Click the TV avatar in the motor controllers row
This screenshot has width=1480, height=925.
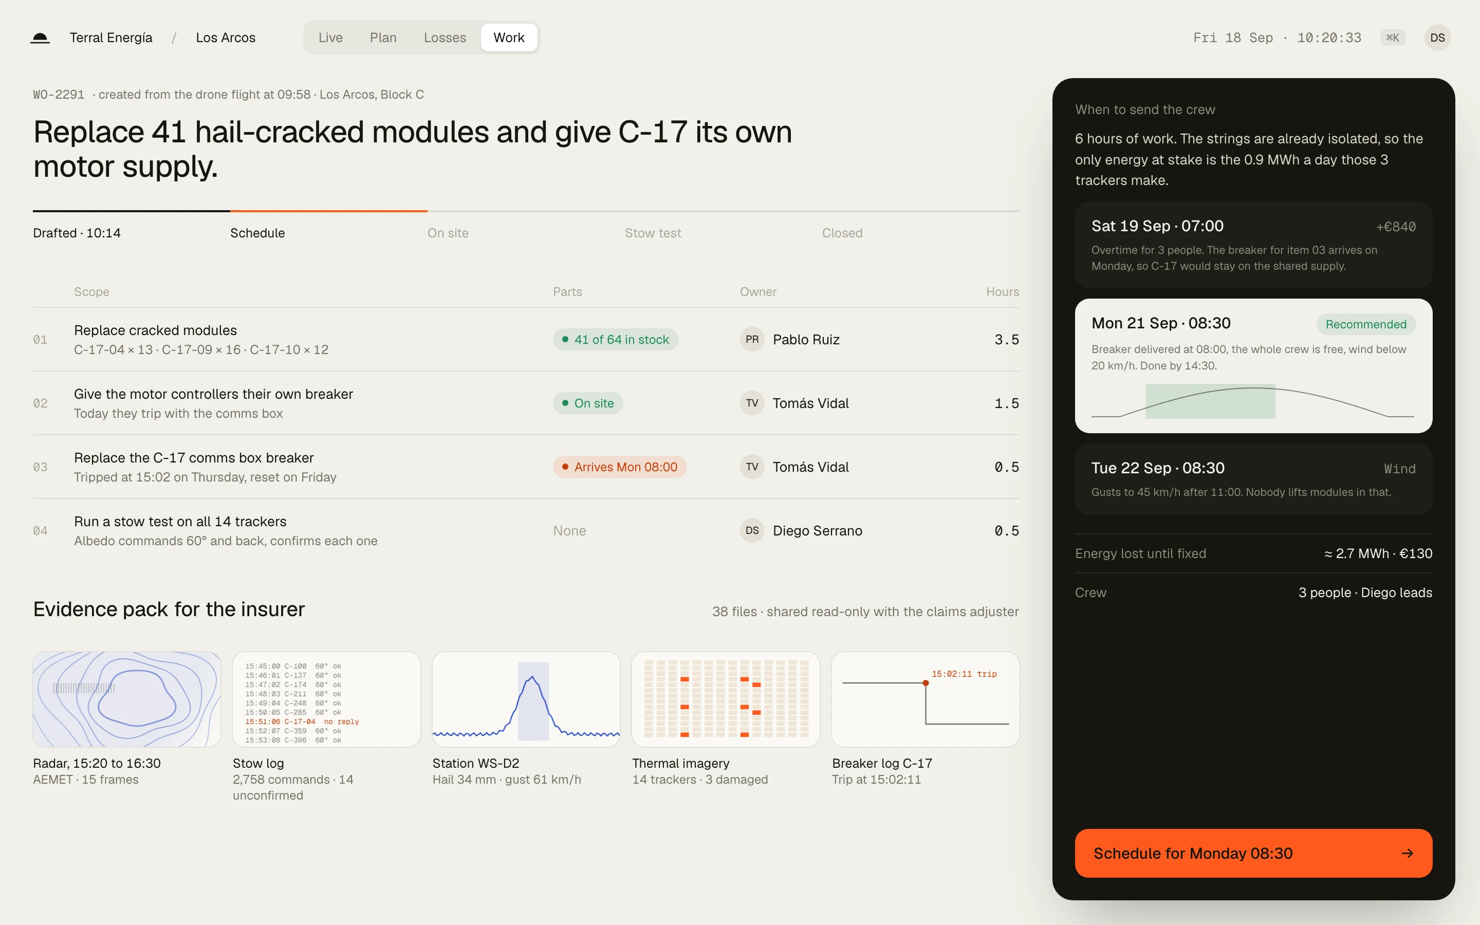(752, 403)
